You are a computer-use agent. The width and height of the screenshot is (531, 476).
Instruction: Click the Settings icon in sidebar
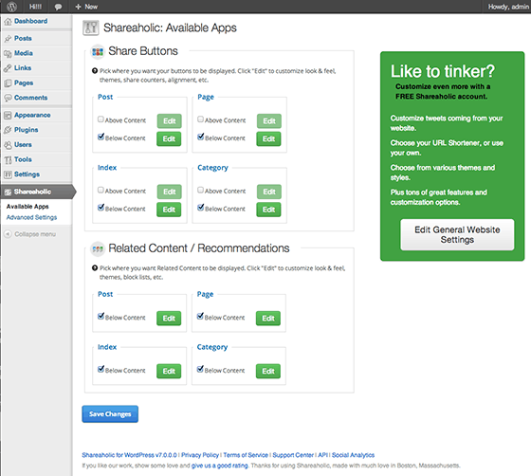[8, 174]
